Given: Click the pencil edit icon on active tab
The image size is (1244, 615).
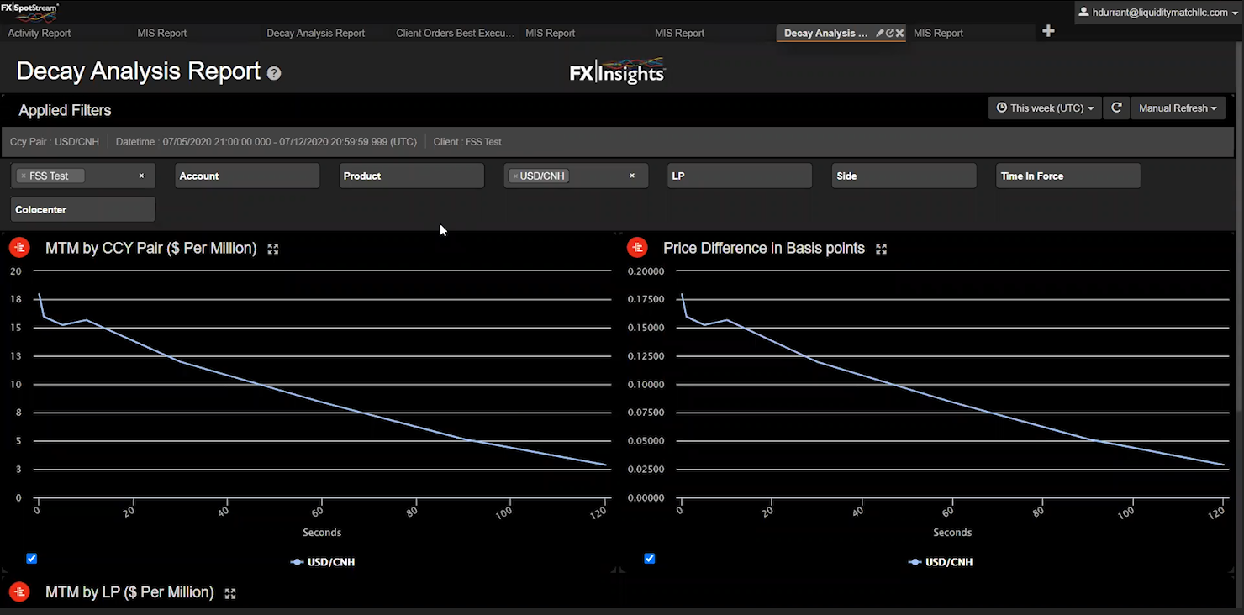Looking at the screenshot, I should tap(880, 33).
